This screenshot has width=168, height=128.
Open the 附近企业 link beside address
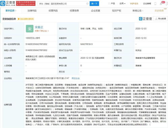(x=76, y=78)
